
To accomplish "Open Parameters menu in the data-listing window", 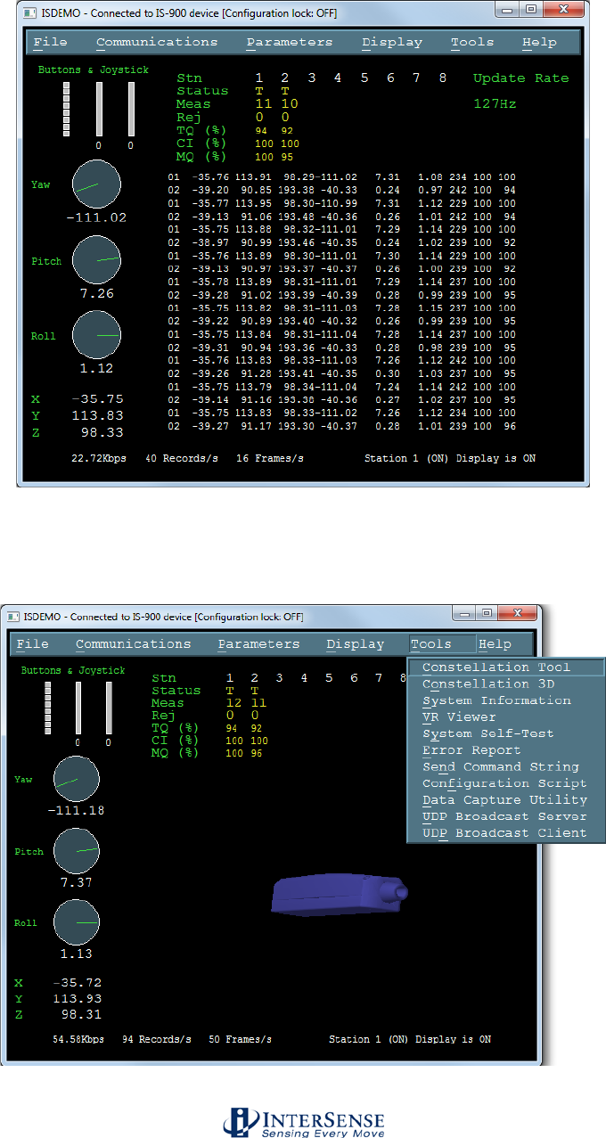I will [290, 42].
